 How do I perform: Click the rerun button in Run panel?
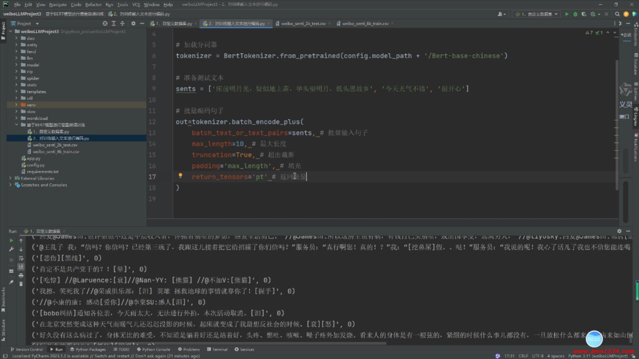tap(11, 240)
